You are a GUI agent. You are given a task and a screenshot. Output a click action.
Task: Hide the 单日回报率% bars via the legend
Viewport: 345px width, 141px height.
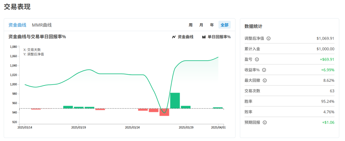click(216, 37)
